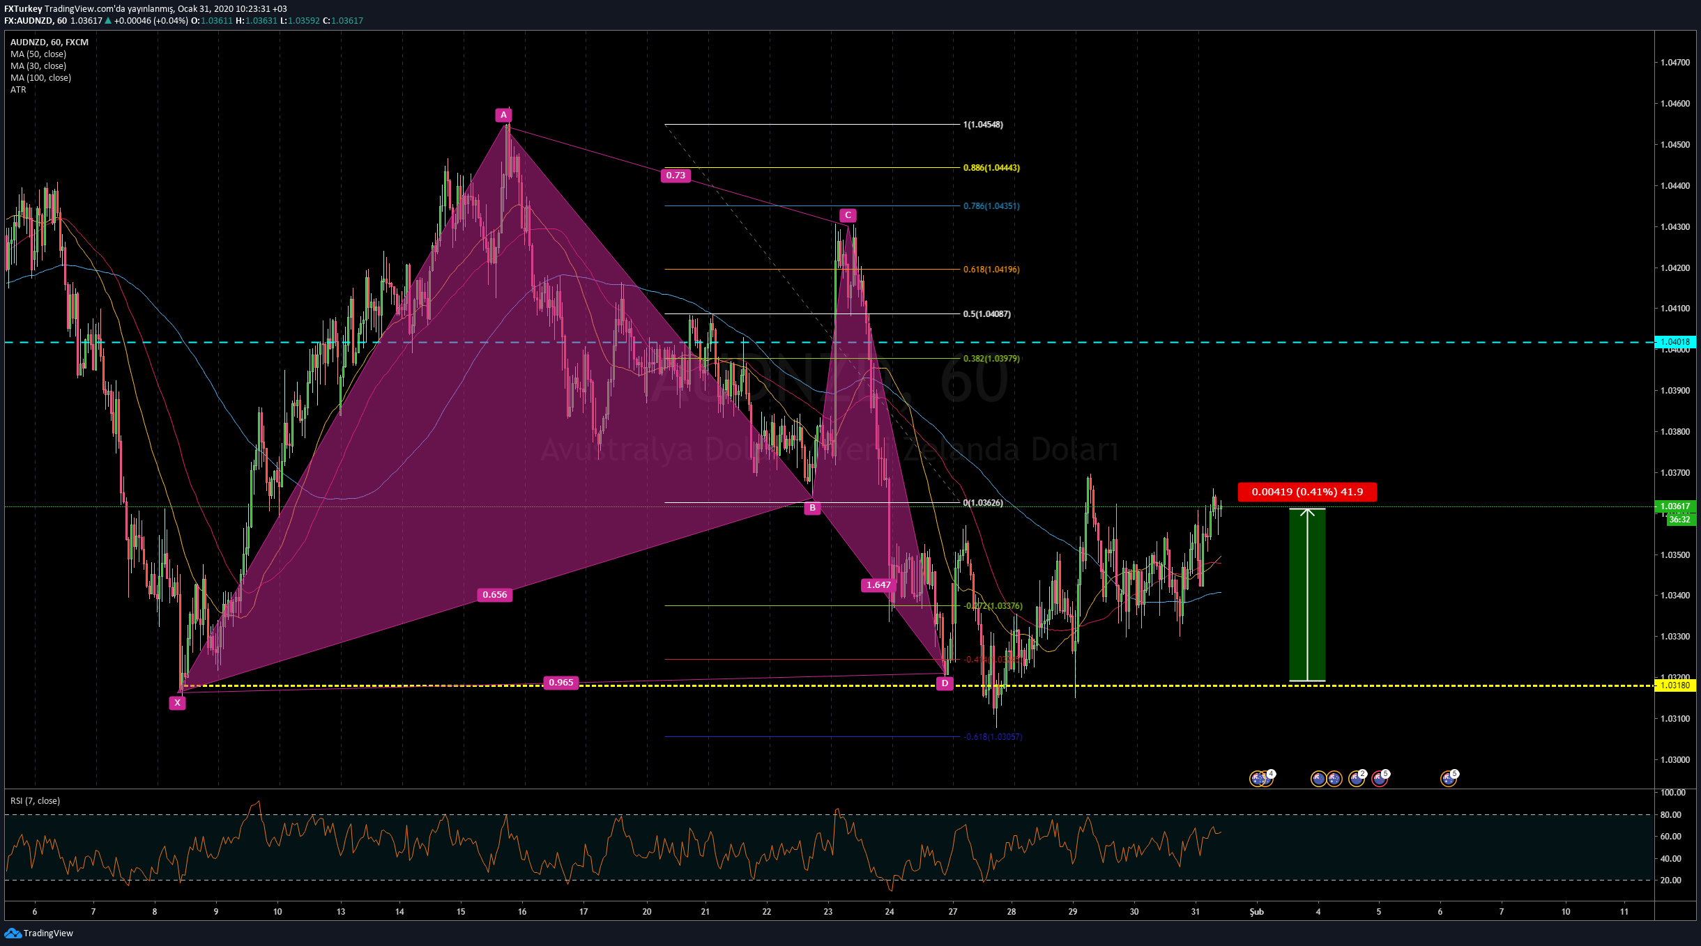This screenshot has height=946, width=1701.
Task: Click the 0.656 ratio label on pattern
Action: tap(495, 595)
